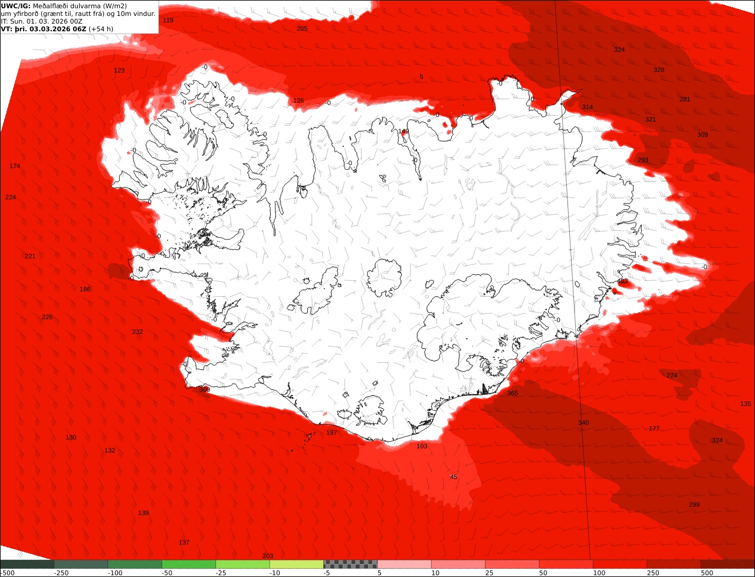Click the flux value '299' in the lower right
This screenshot has width=755, height=577.
point(694,505)
